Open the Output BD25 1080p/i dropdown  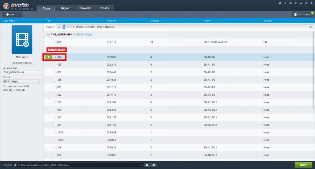point(39,81)
